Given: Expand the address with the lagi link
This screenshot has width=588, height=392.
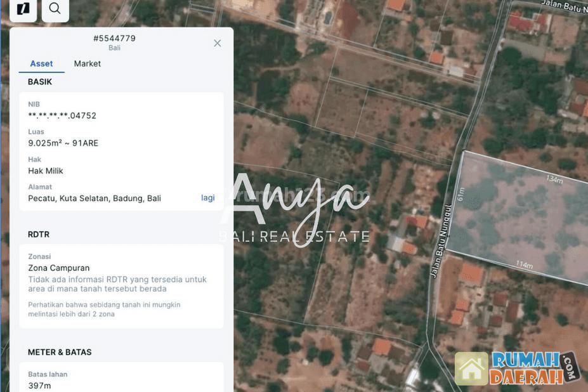Looking at the screenshot, I should point(208,198).
